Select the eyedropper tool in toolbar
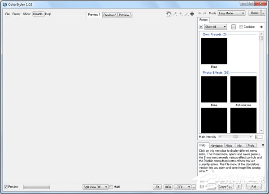 point(175,14)
